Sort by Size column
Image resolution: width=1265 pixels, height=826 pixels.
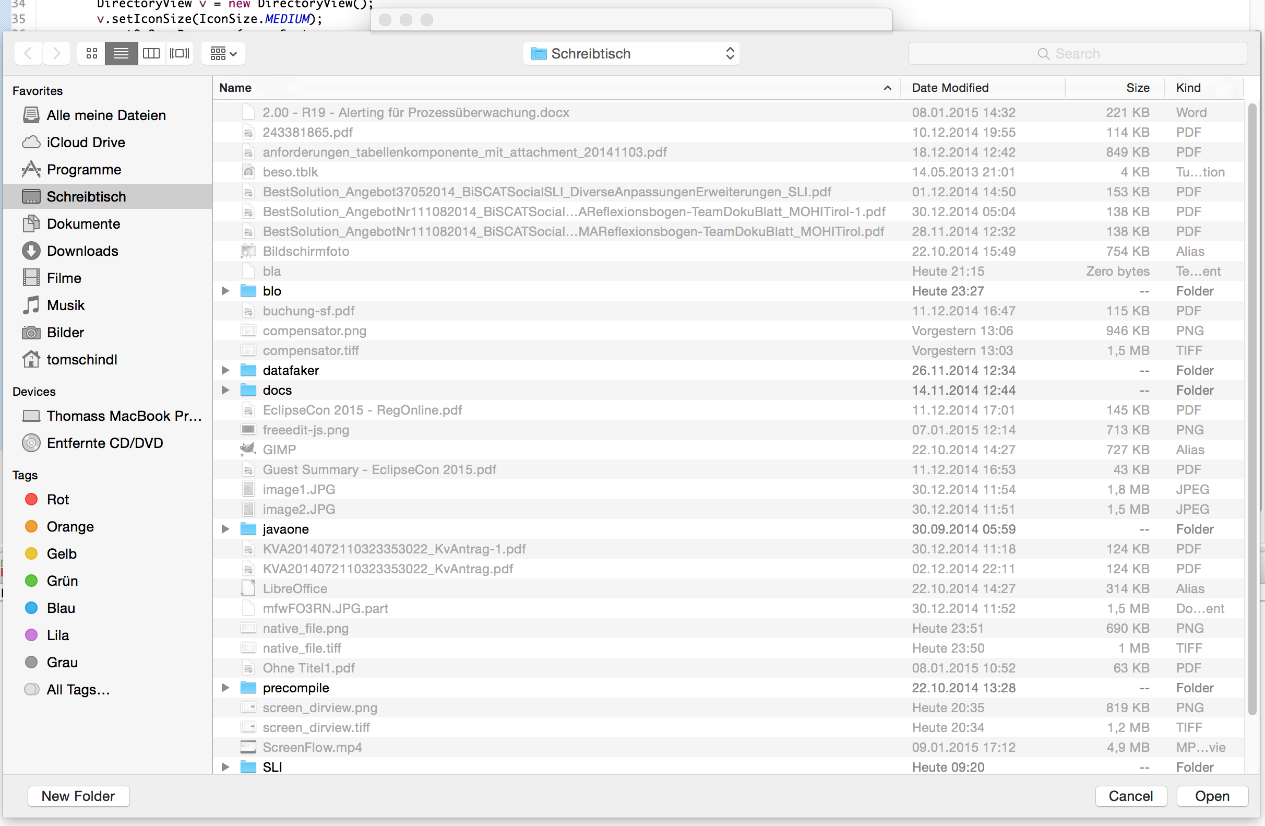[1115, 88]
